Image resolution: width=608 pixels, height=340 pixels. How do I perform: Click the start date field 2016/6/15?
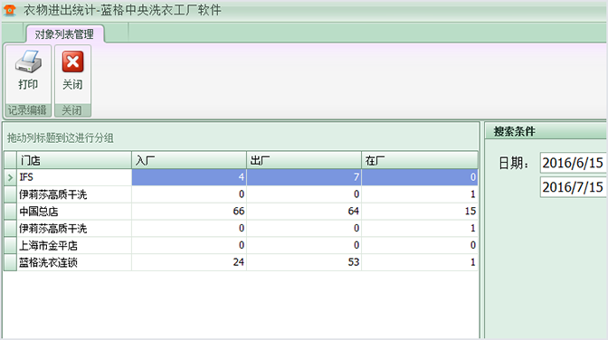point(573,163)
